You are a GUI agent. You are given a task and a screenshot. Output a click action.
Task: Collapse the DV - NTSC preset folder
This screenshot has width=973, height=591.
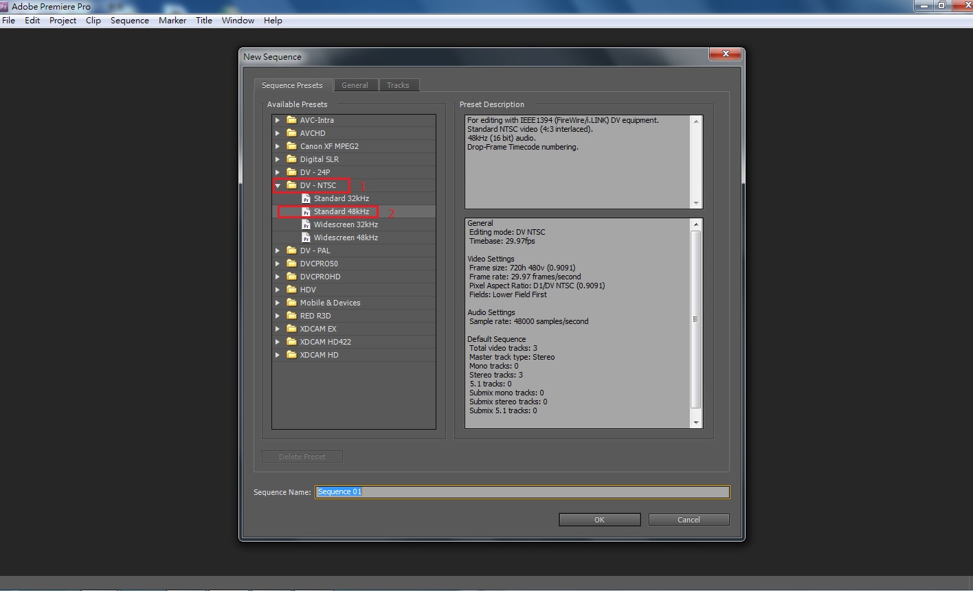click(278, 185)
